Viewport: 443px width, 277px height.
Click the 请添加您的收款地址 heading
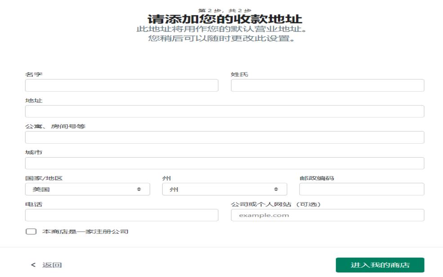(225, 19)
